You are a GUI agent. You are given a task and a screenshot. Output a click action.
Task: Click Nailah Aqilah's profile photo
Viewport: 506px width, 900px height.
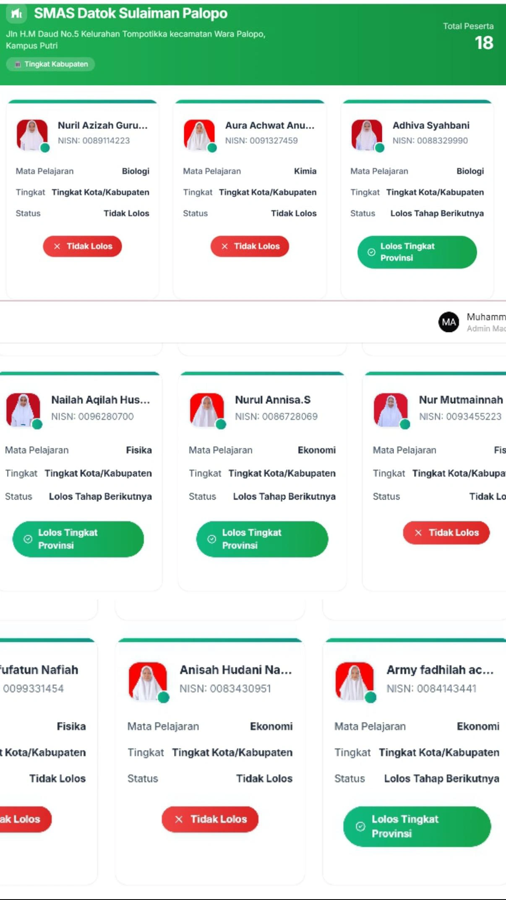click(x=23, y=410)
